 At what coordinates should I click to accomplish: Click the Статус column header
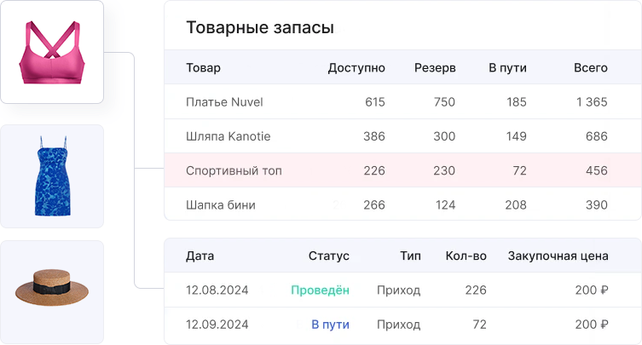pyautogui.click(x=328, y=256)
